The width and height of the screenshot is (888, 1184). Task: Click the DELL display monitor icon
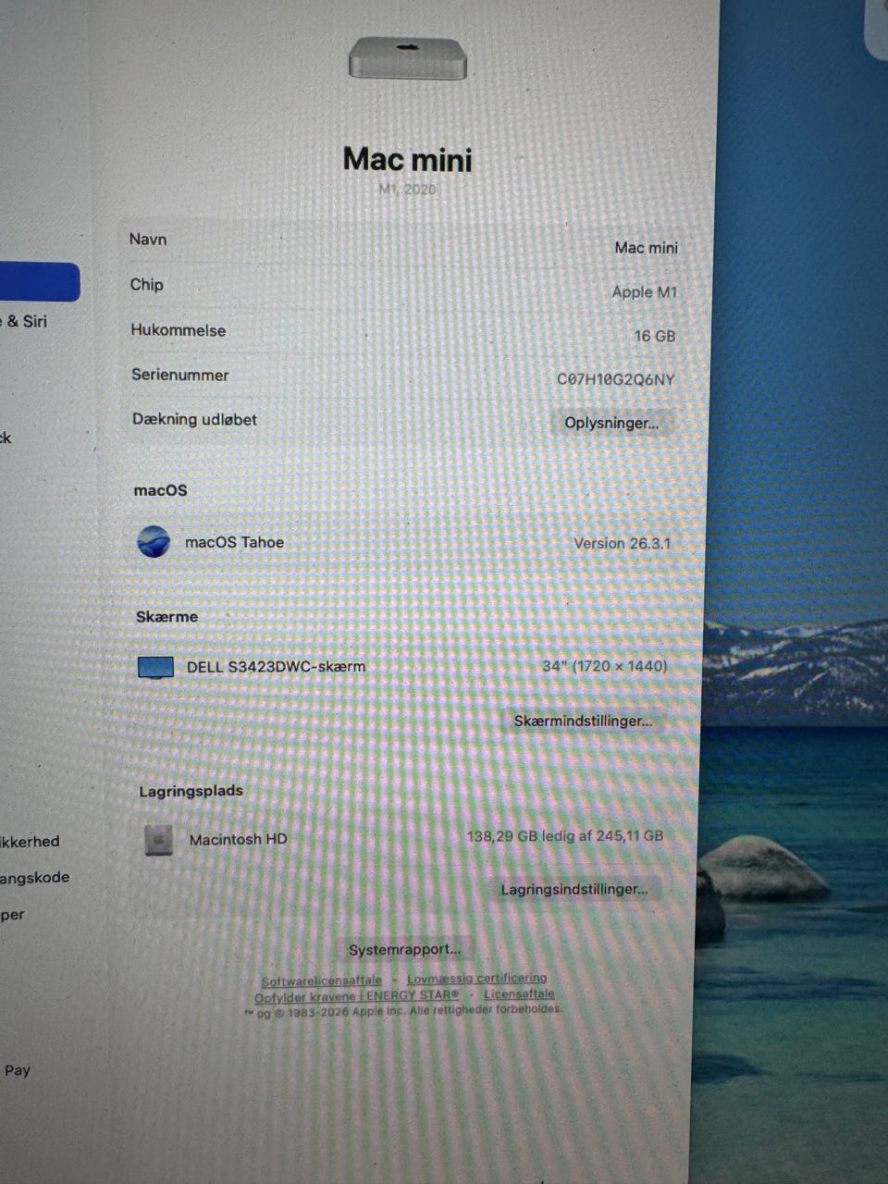click(155, 667)
